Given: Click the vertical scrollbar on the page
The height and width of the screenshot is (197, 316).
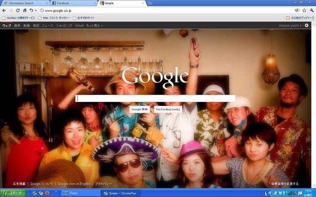Looking at the screenshot, I should [x=314, y=105].
